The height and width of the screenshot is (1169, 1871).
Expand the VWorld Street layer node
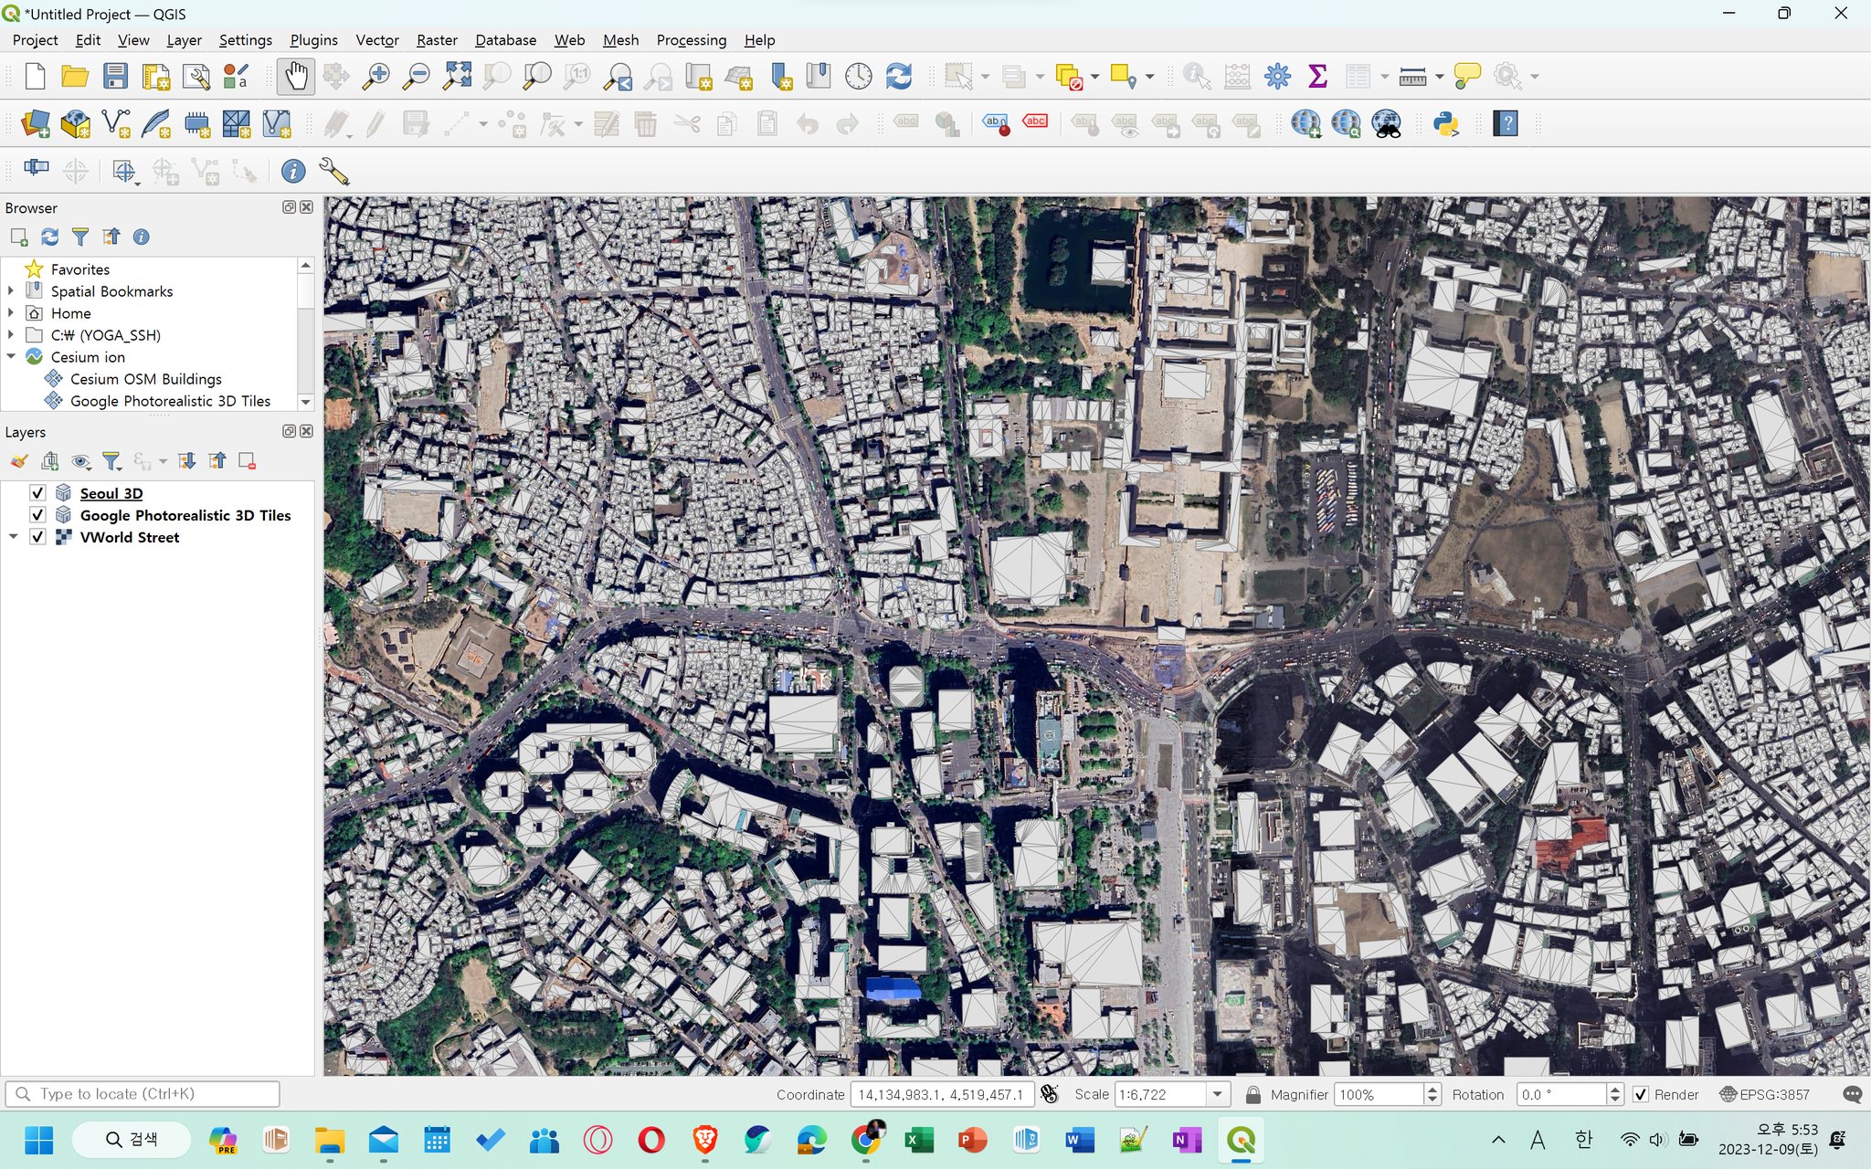point(13,537)
